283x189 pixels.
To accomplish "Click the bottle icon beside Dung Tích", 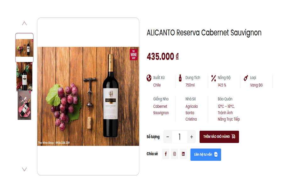I will 180,78.
